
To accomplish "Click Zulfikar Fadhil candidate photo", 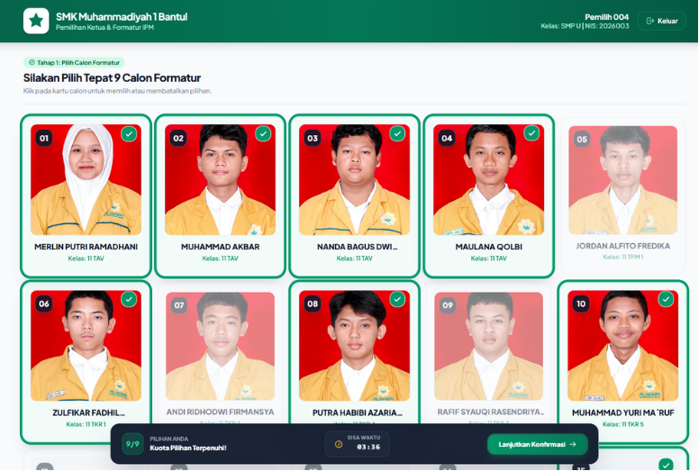I will pos(86,346).
